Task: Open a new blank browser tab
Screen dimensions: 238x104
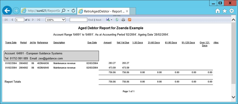Action: pos(133,11)
